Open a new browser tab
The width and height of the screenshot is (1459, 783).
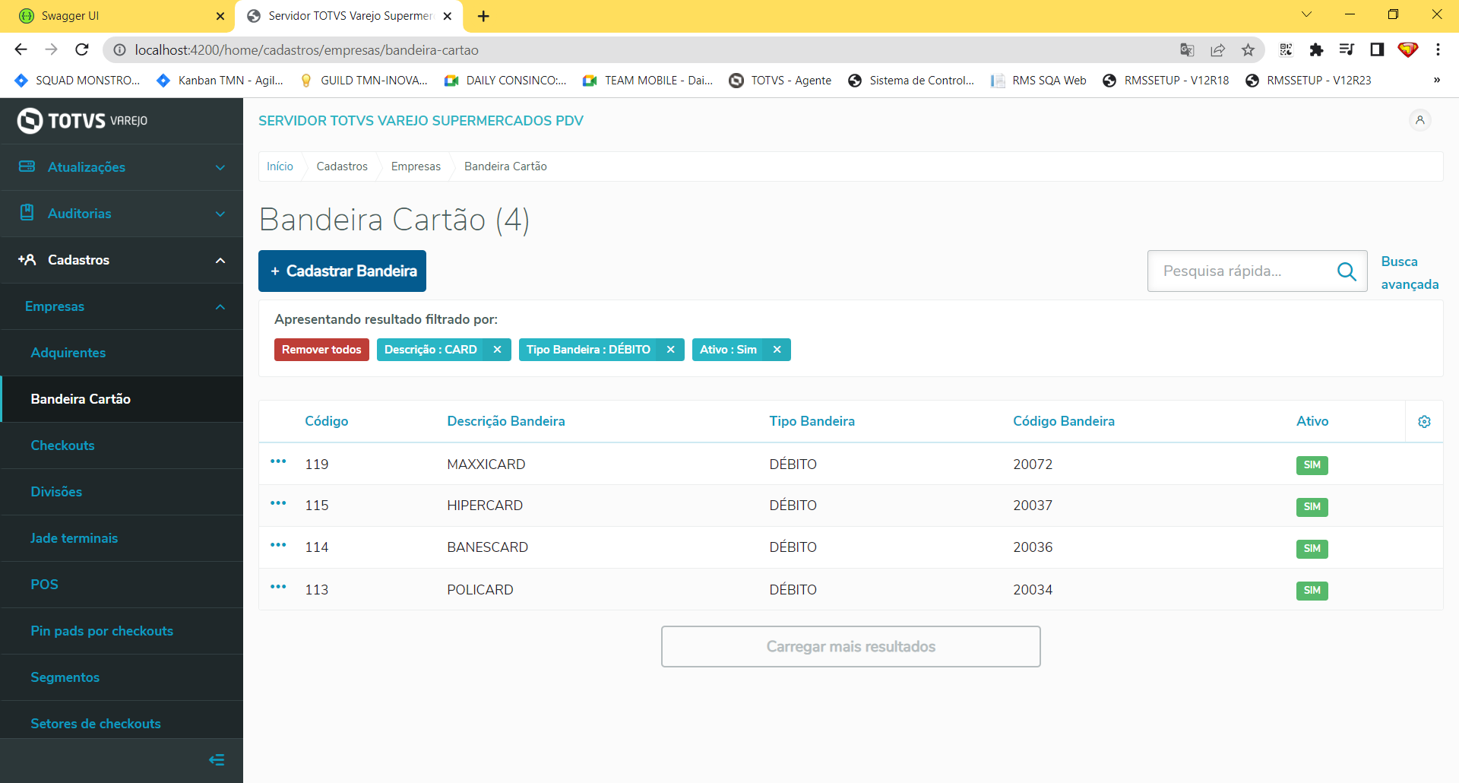click(x=483, y=16)
